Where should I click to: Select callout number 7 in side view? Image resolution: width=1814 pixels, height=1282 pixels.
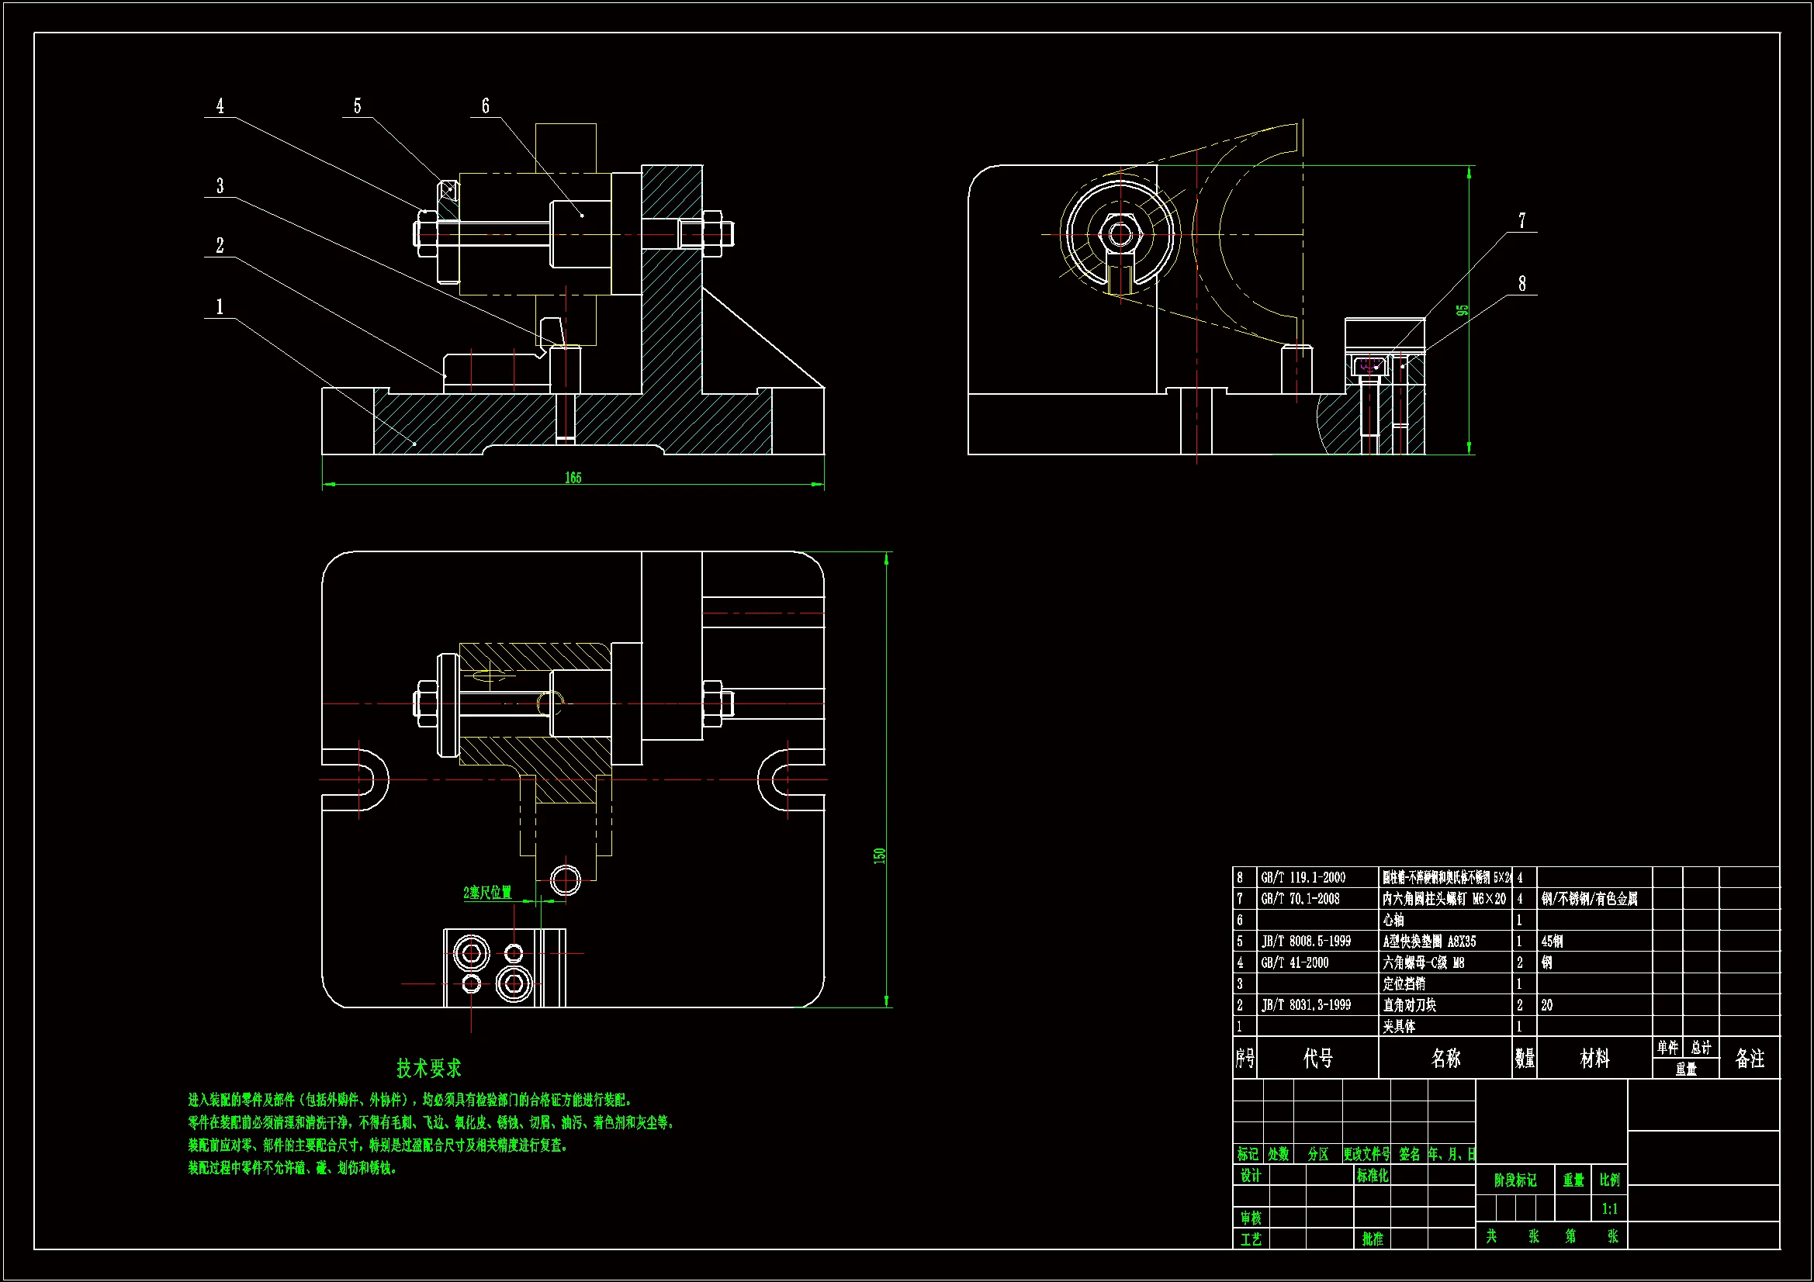(x=1521, y=220)
